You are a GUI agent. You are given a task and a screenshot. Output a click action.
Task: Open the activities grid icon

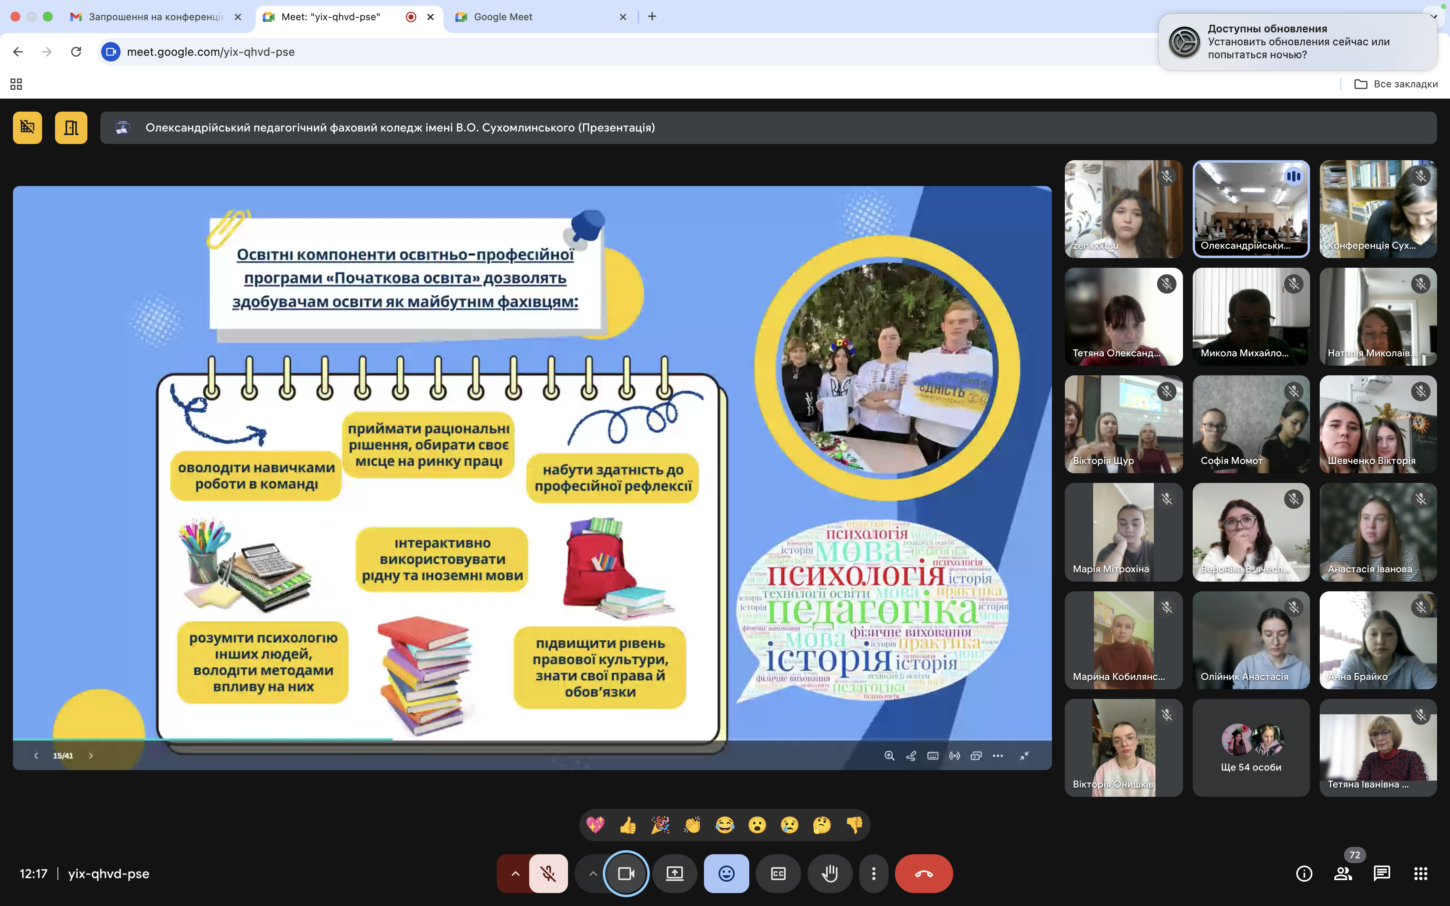[1420, 874]
